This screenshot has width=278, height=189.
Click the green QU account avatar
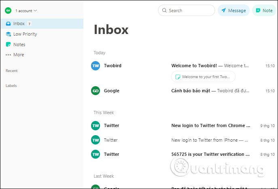8,11
